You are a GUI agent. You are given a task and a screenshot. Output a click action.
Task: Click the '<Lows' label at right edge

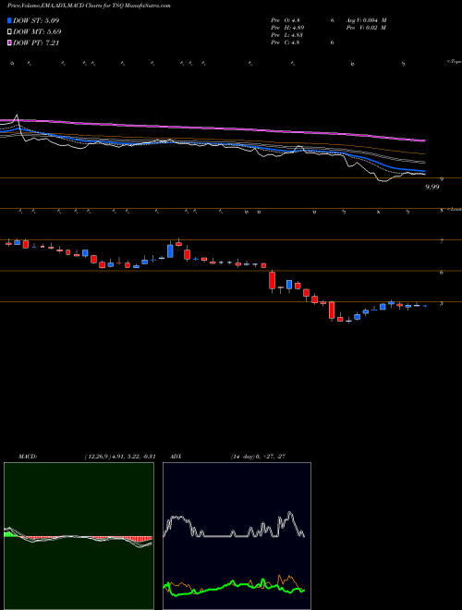click(x=455, y=209)
